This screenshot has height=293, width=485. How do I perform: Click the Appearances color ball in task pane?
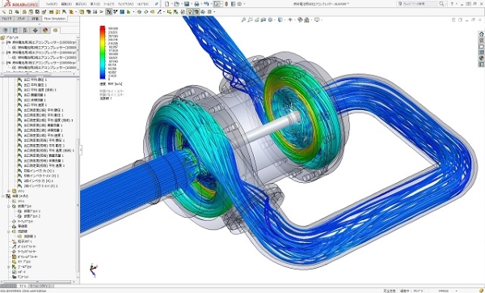click(x=481, y=58)
